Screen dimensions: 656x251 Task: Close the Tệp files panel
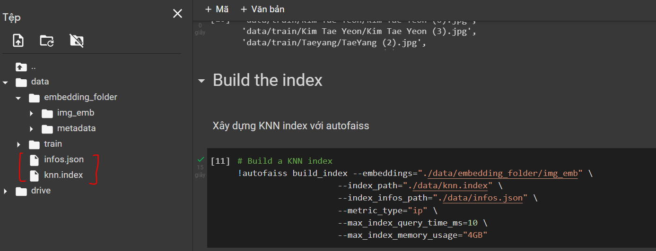pyautogui.click(x=177, y=14)
